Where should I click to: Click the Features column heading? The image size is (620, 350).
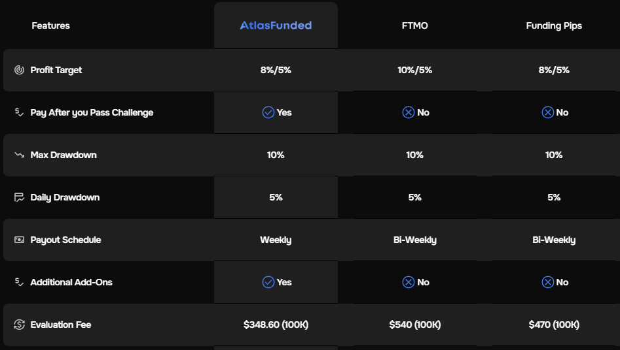pos(50,25)
